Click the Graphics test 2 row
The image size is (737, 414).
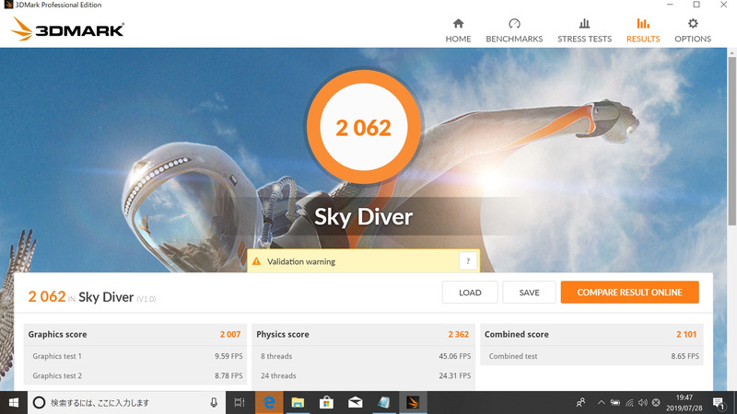[135, 375]
